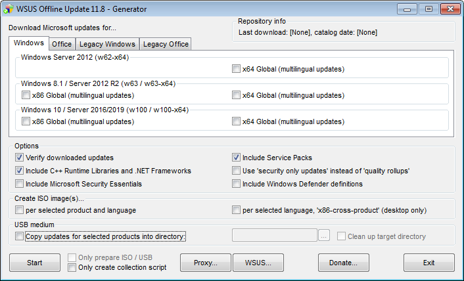Enable ISO per selected product and language
Screen dimensions: 464x281
pyautogui.click(x=19, y=210)
